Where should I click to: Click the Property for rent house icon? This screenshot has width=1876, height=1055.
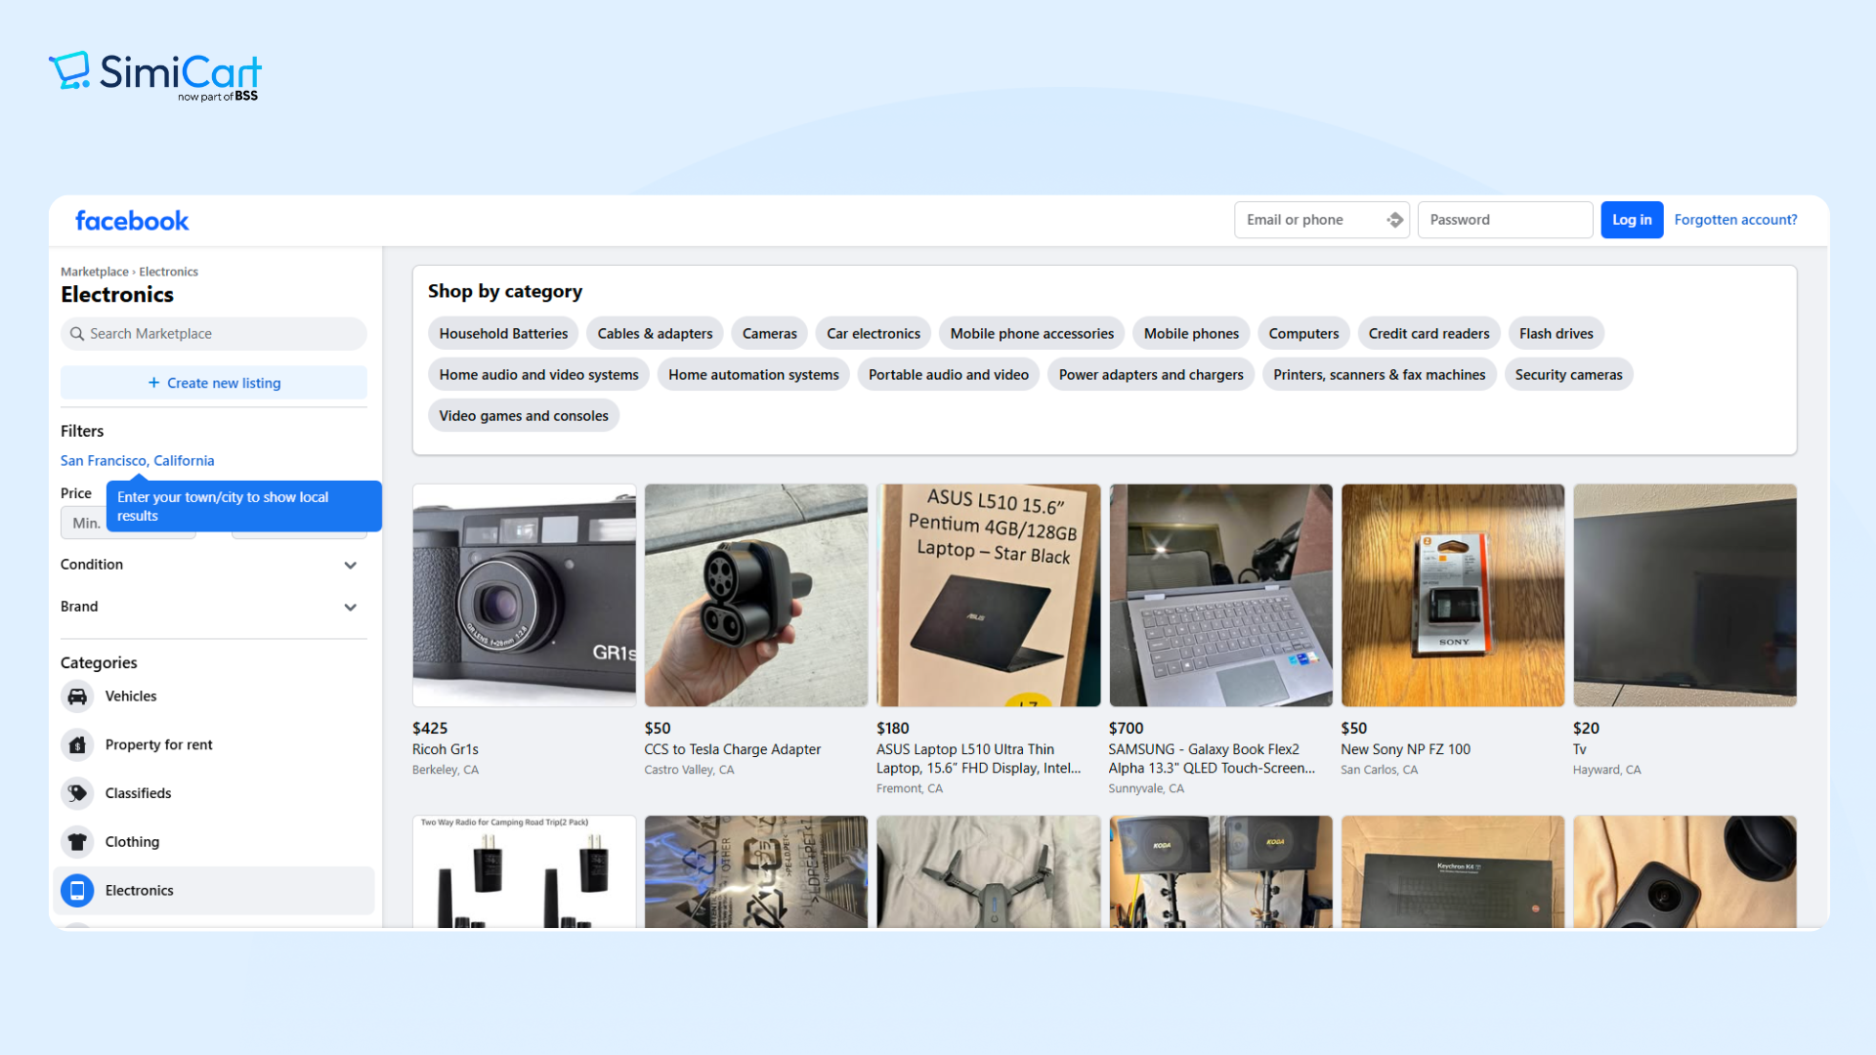coord(77,745)
